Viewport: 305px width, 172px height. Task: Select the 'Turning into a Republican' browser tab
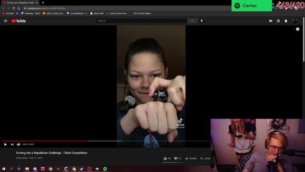(20, 3)
